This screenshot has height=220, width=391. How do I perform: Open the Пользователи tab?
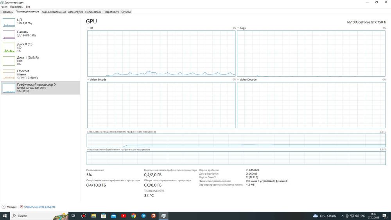(x=93, y=12)
